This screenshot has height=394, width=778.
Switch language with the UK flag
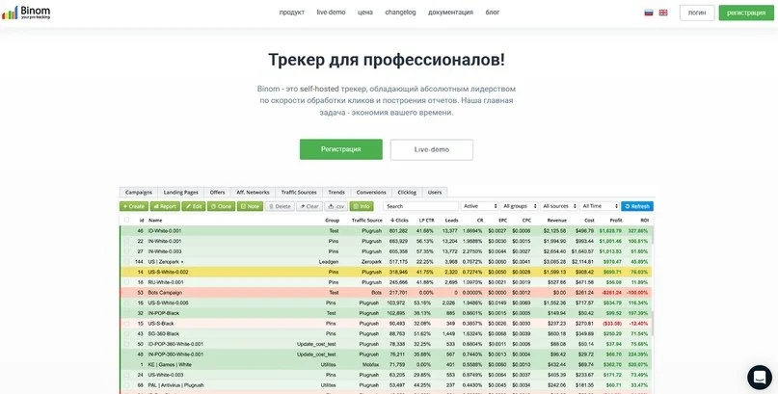[663, 13]
